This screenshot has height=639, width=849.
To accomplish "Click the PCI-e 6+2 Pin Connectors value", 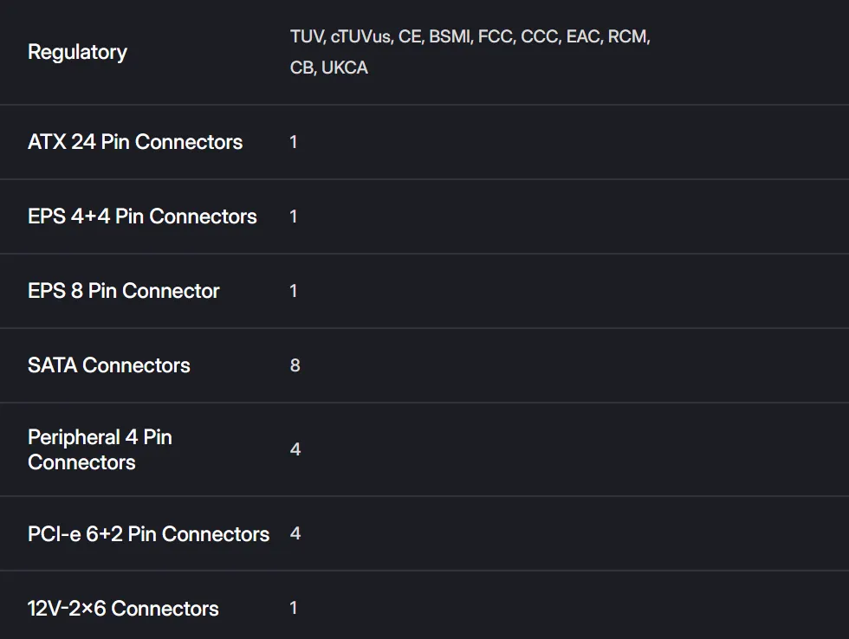I will coord(295,534).
